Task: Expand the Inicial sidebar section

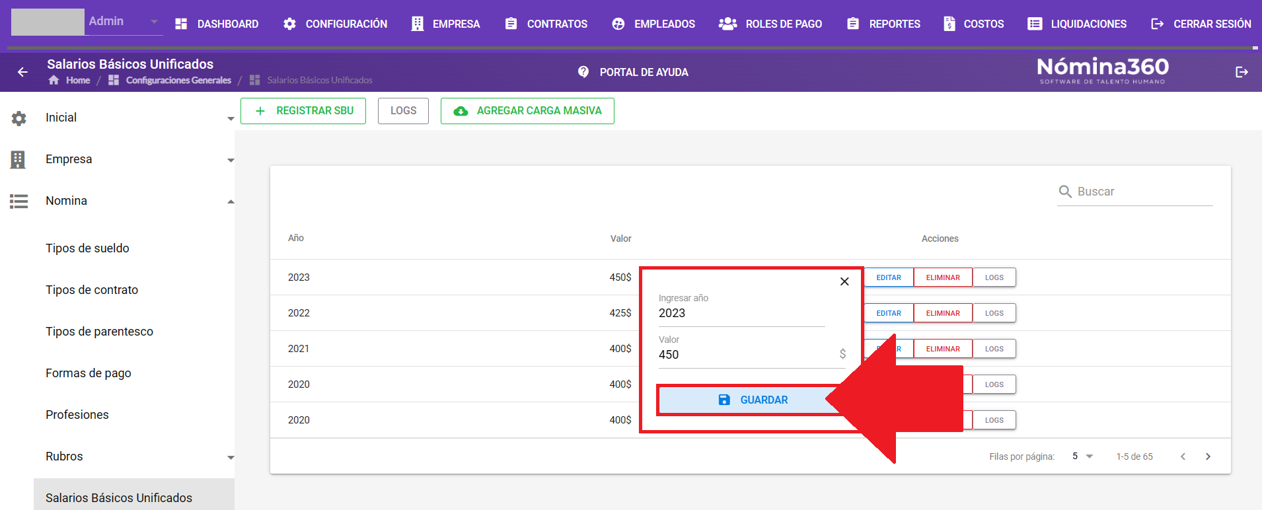Action: click(231, 119)
